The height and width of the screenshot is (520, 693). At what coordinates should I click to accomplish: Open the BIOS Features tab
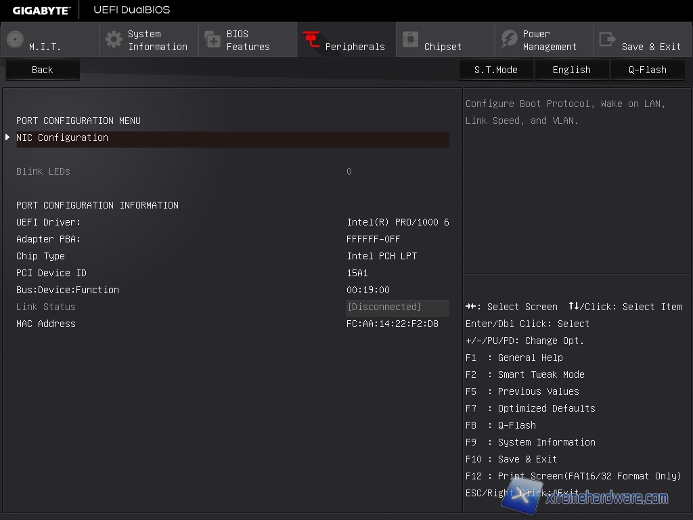click(248, 40)
